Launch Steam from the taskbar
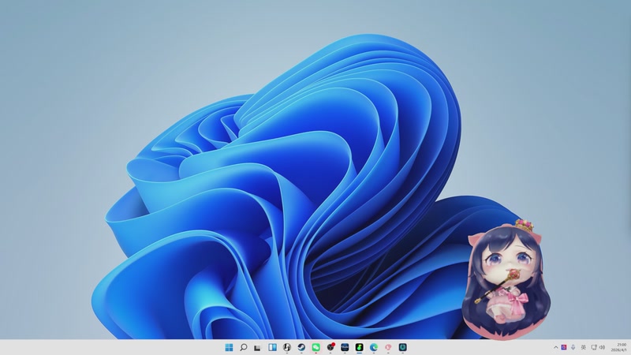Image resolution: width=631 pixels, height=355 pixels. [301, 347]
